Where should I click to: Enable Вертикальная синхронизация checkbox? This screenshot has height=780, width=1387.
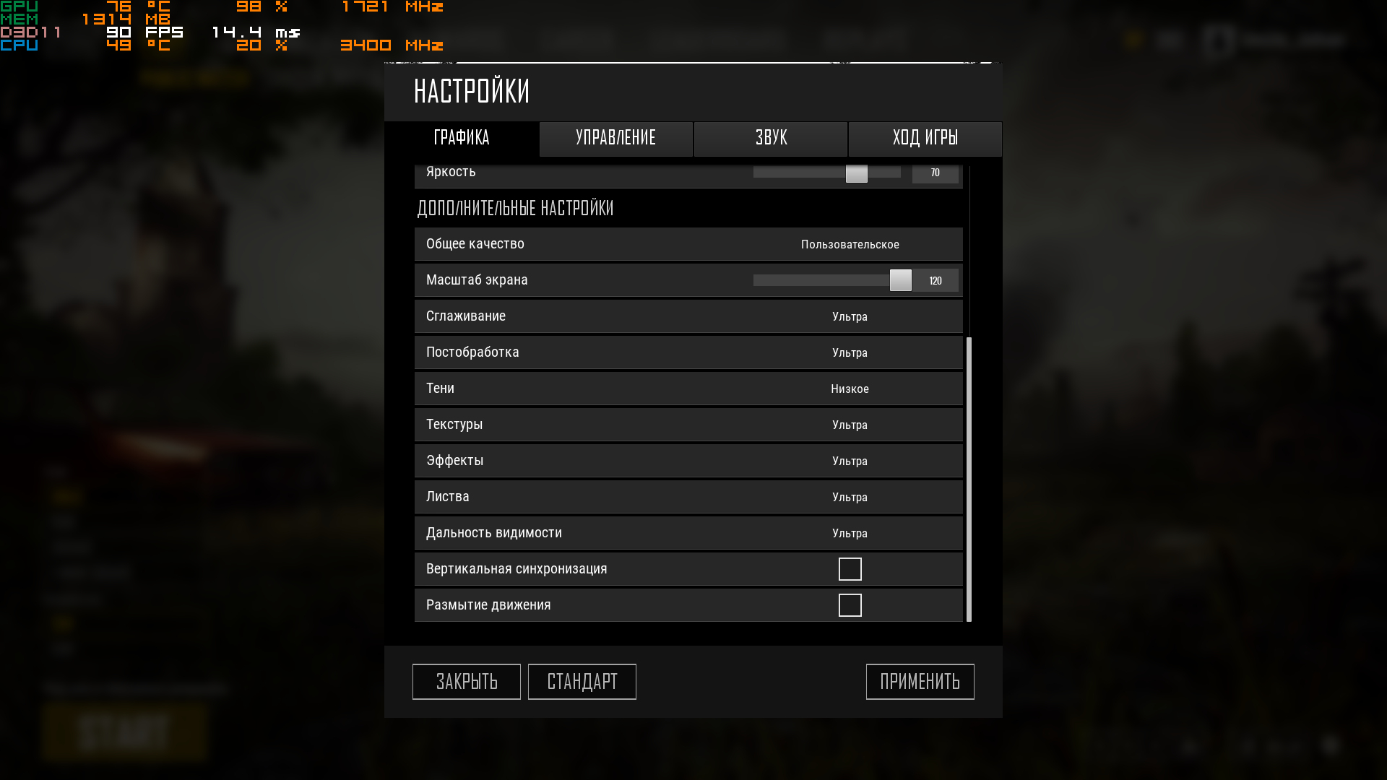[850, 569]
